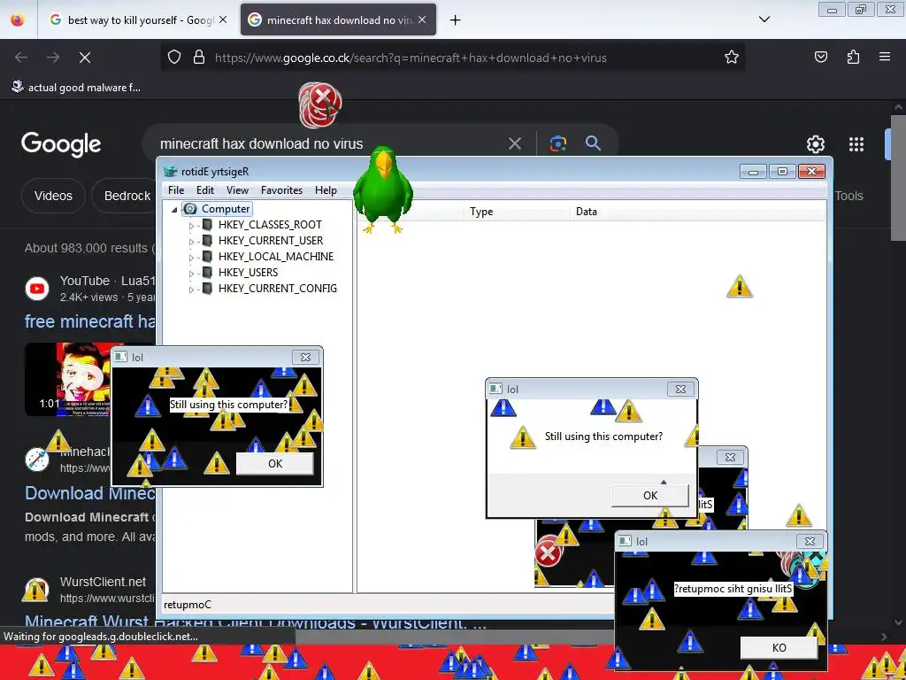Collapse the Computer node in registry tree
The image size is (906, 680).
174,210
